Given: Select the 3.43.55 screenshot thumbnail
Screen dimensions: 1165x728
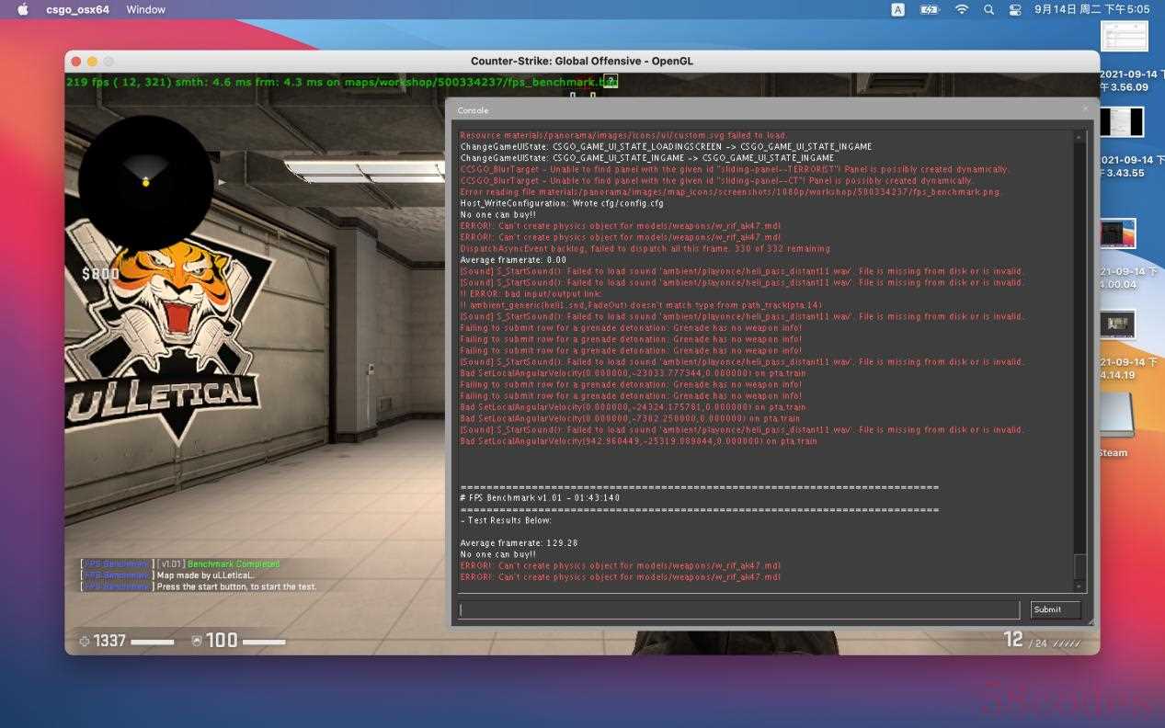Looking at the screenshot, I should click(1123, 122).
